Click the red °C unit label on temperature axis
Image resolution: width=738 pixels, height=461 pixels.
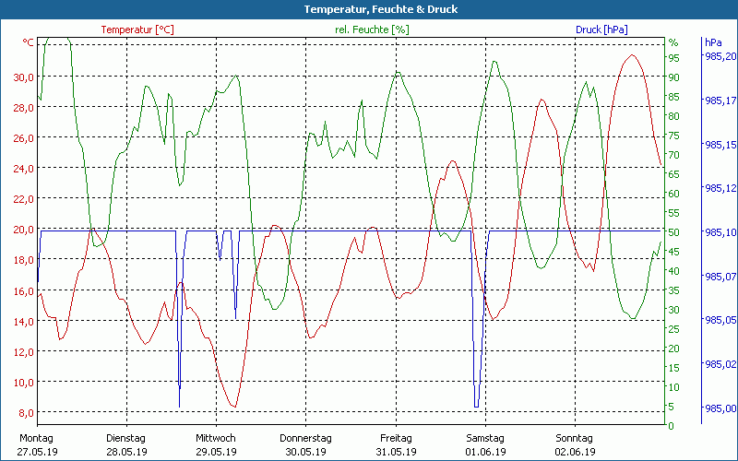click(29, 42)
